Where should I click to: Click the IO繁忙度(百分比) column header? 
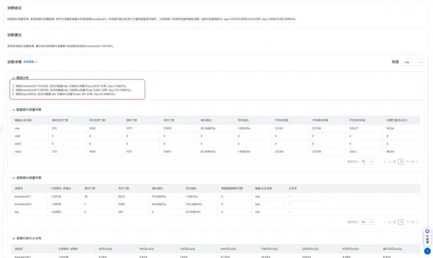click(397, 120)
